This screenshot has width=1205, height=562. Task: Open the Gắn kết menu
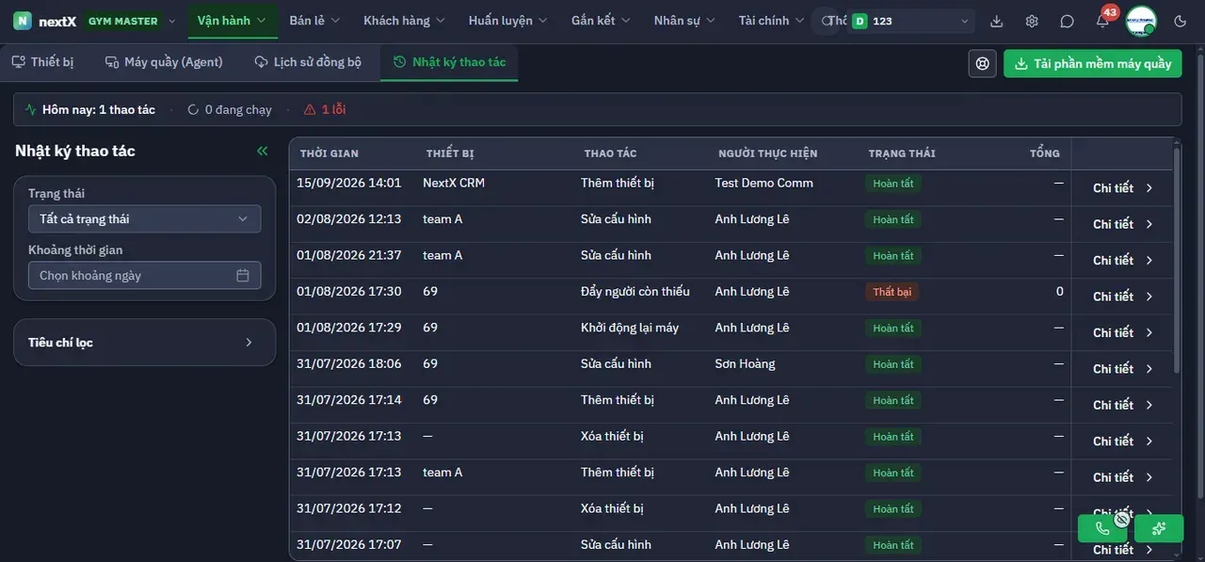[x=602, y=21]
